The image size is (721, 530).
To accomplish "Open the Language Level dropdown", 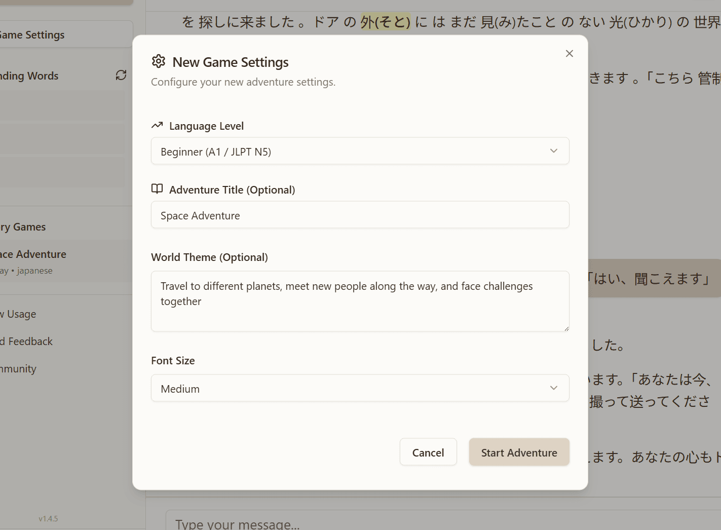I will point(360,151).
